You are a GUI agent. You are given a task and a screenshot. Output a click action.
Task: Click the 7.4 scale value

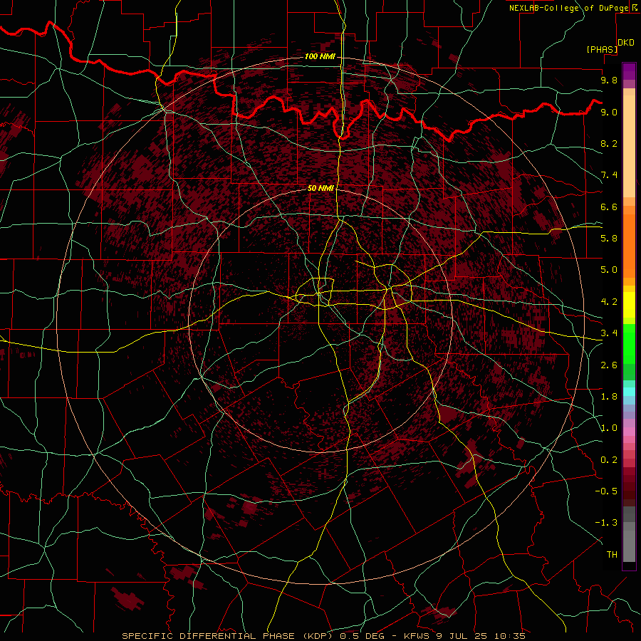click(x=609, y=175)
